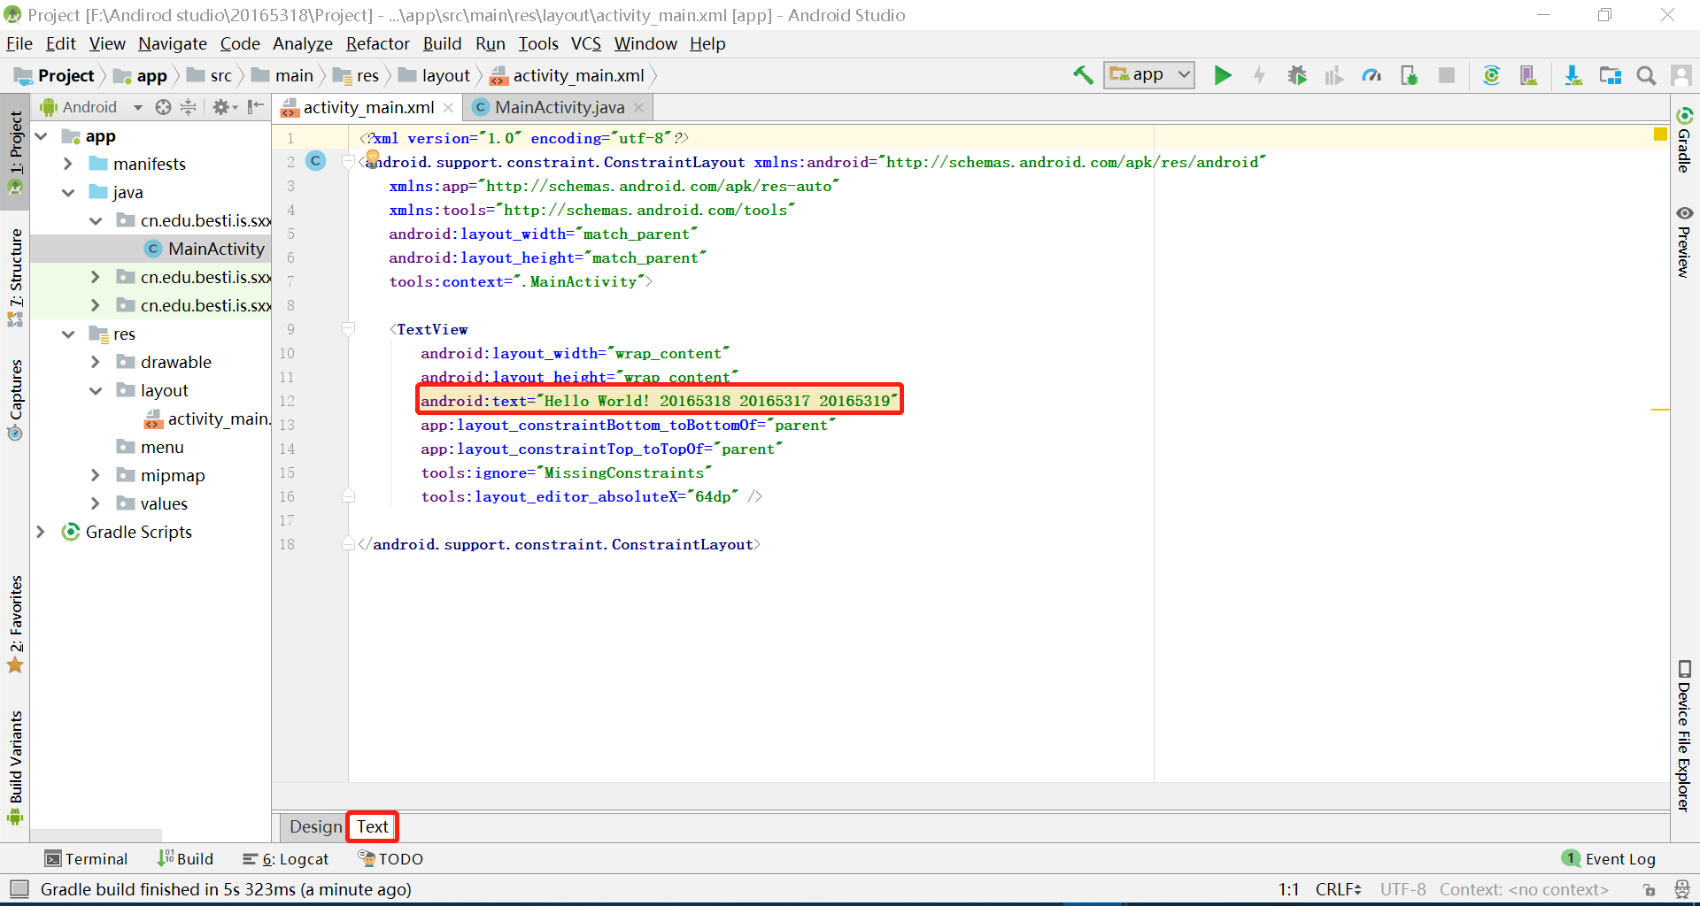
Task: Select the menu folder in tree
Action: click(x=162, y=447)
